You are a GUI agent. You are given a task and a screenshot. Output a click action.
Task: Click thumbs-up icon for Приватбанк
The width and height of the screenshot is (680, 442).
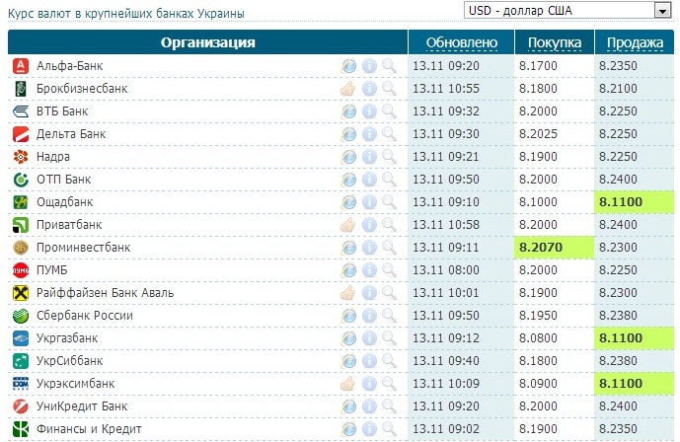[348, 225]
